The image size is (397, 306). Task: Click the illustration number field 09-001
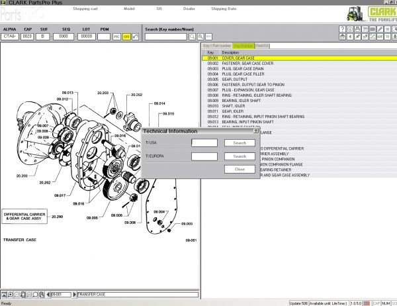[61, 295]
